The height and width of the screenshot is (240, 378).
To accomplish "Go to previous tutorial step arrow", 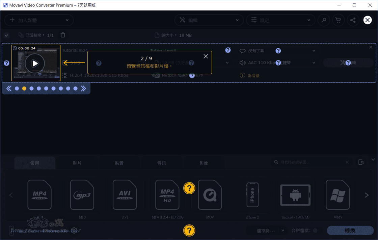I will pos(9,88).
